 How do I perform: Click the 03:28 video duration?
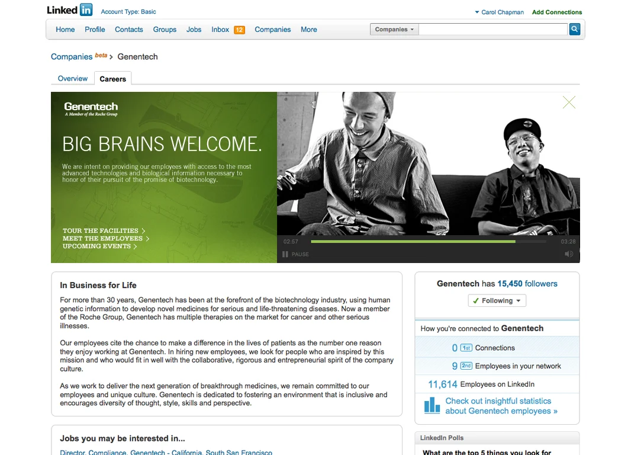[568, 242]
